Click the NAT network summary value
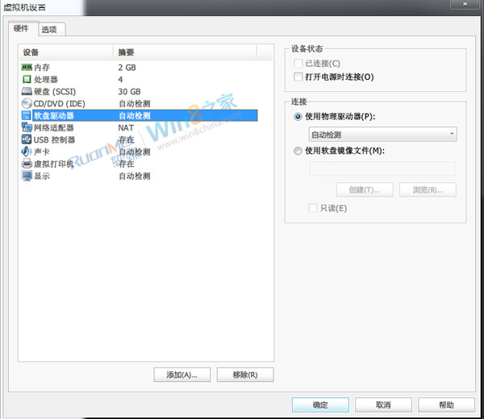This screenshot has height=419, width=484. click(x=126, y=127)
